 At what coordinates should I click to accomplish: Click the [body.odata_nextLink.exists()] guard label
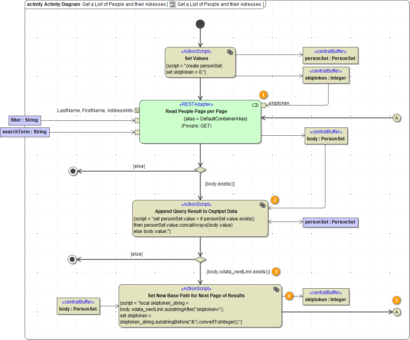click(x=238, y=271)
